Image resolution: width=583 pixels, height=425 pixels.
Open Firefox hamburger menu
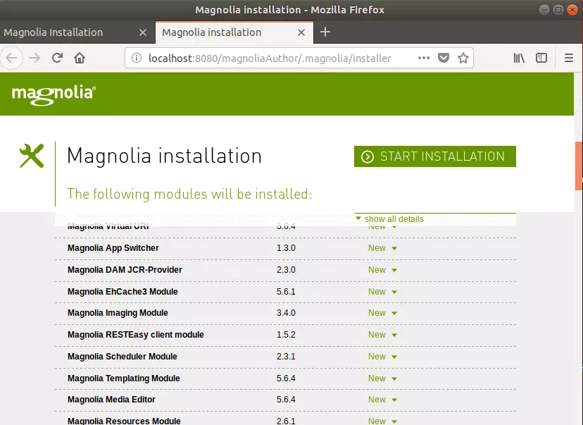point(568,58)
